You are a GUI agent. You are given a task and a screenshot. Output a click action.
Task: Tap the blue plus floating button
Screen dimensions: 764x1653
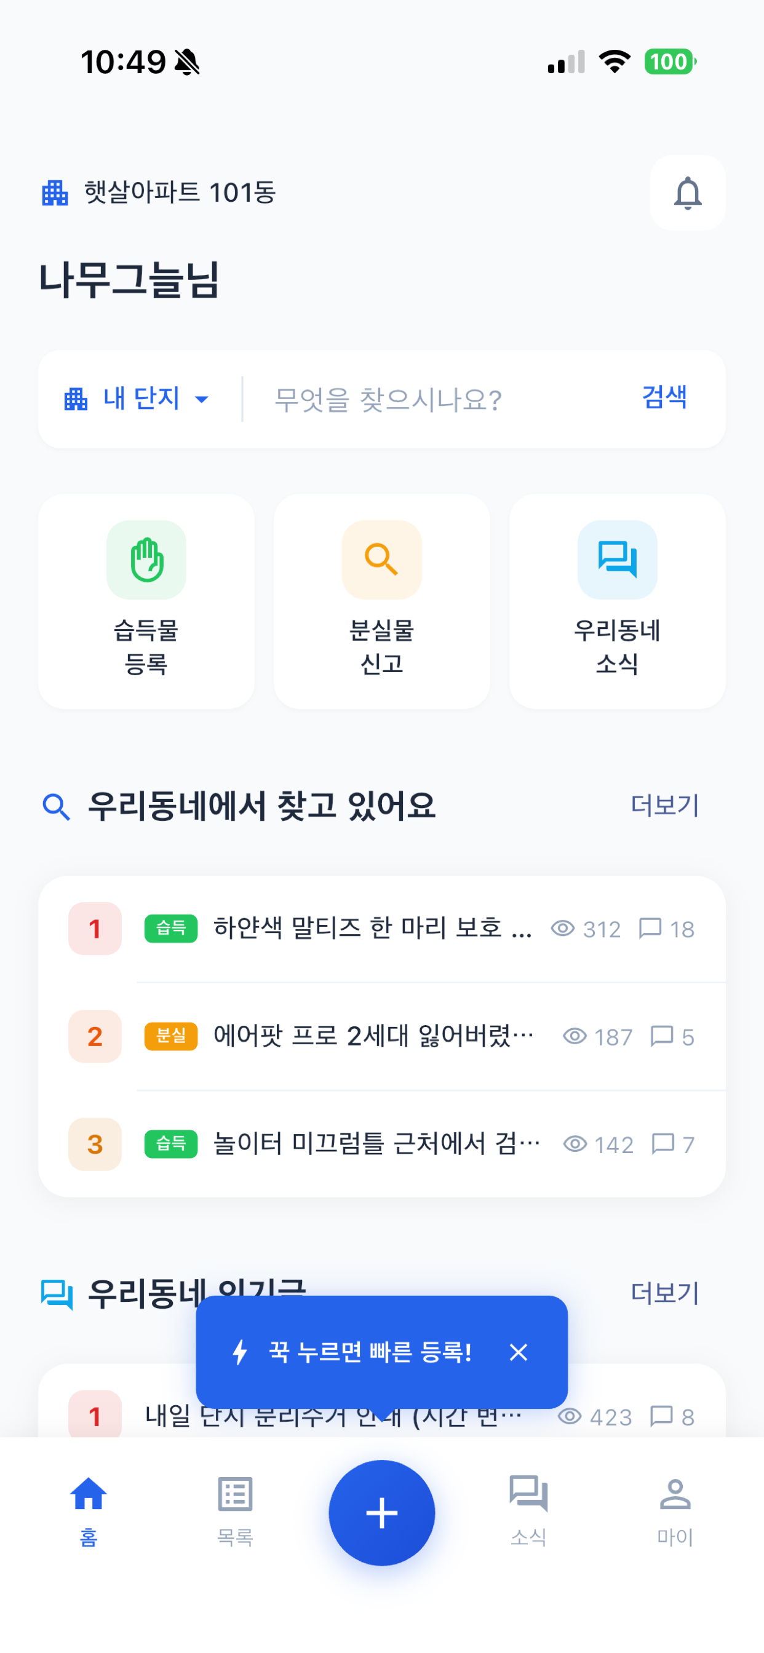pos(382,1512)
